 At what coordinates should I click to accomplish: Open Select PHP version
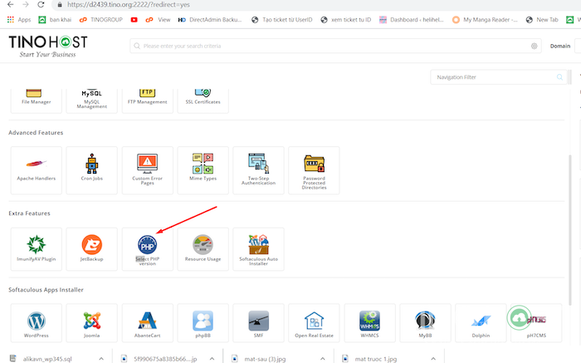coord(148,249)
